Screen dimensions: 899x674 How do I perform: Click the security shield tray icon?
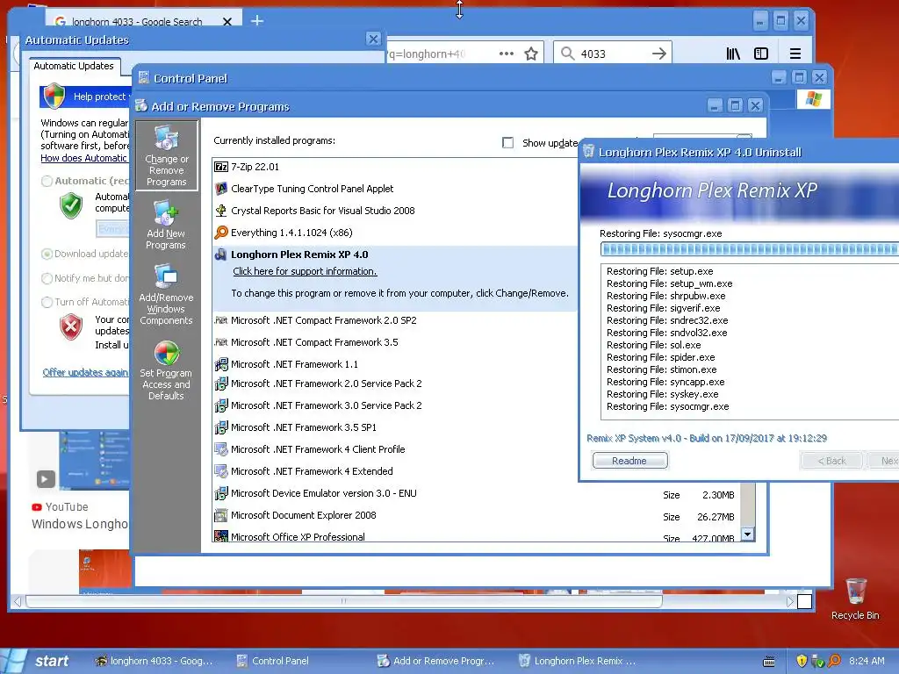click(x=802, y=661)
